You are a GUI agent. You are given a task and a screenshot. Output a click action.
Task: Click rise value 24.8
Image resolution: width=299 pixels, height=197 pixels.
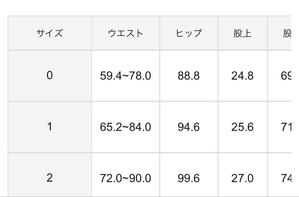pos(242,75)
